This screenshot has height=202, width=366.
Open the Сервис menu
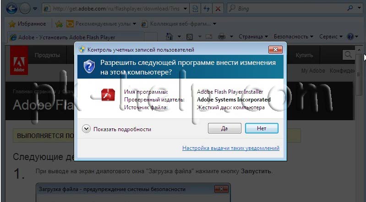pyautogui.click(x=331, y=37)
